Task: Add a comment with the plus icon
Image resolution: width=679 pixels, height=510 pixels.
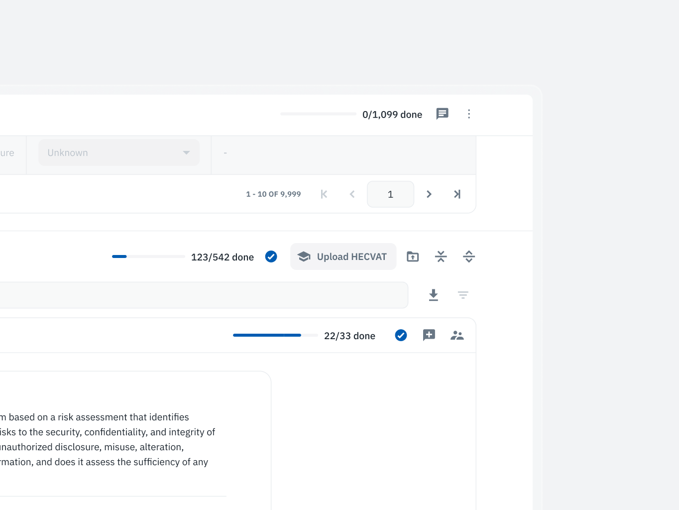Action: click(x=429, y=336)
